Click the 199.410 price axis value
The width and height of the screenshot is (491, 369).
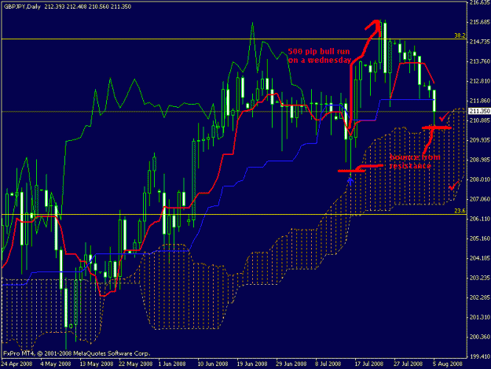click(x=480, y=356)
